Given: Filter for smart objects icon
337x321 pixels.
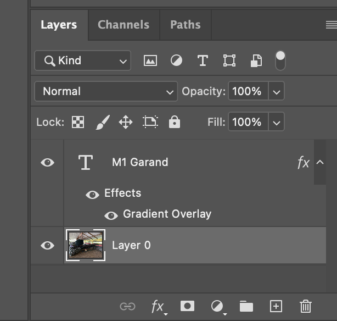Looking at the screenshot, I should tap(256, 60).
